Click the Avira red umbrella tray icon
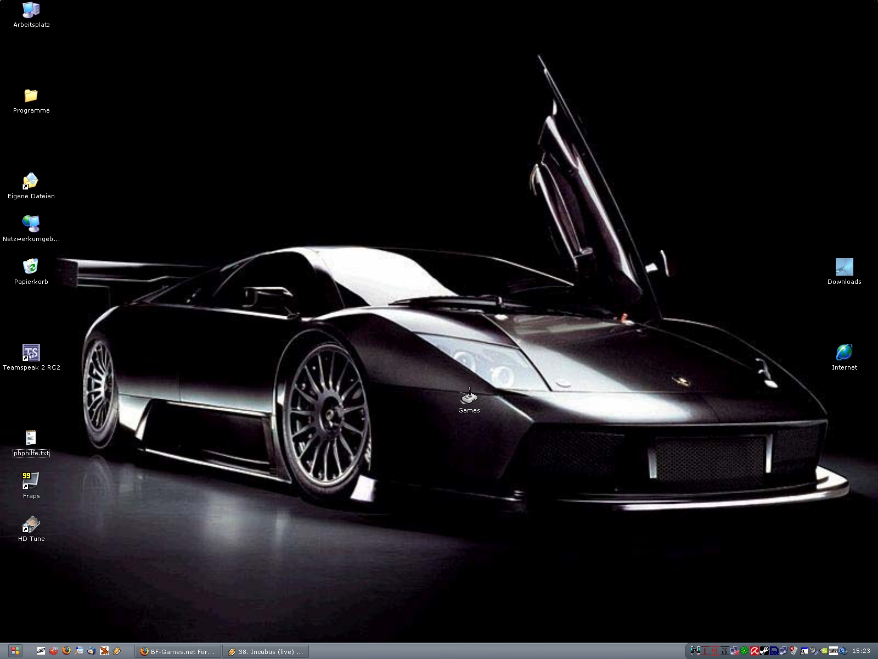Screen dimensions: 878x659 pyautogui.click(x=755, y=651)
